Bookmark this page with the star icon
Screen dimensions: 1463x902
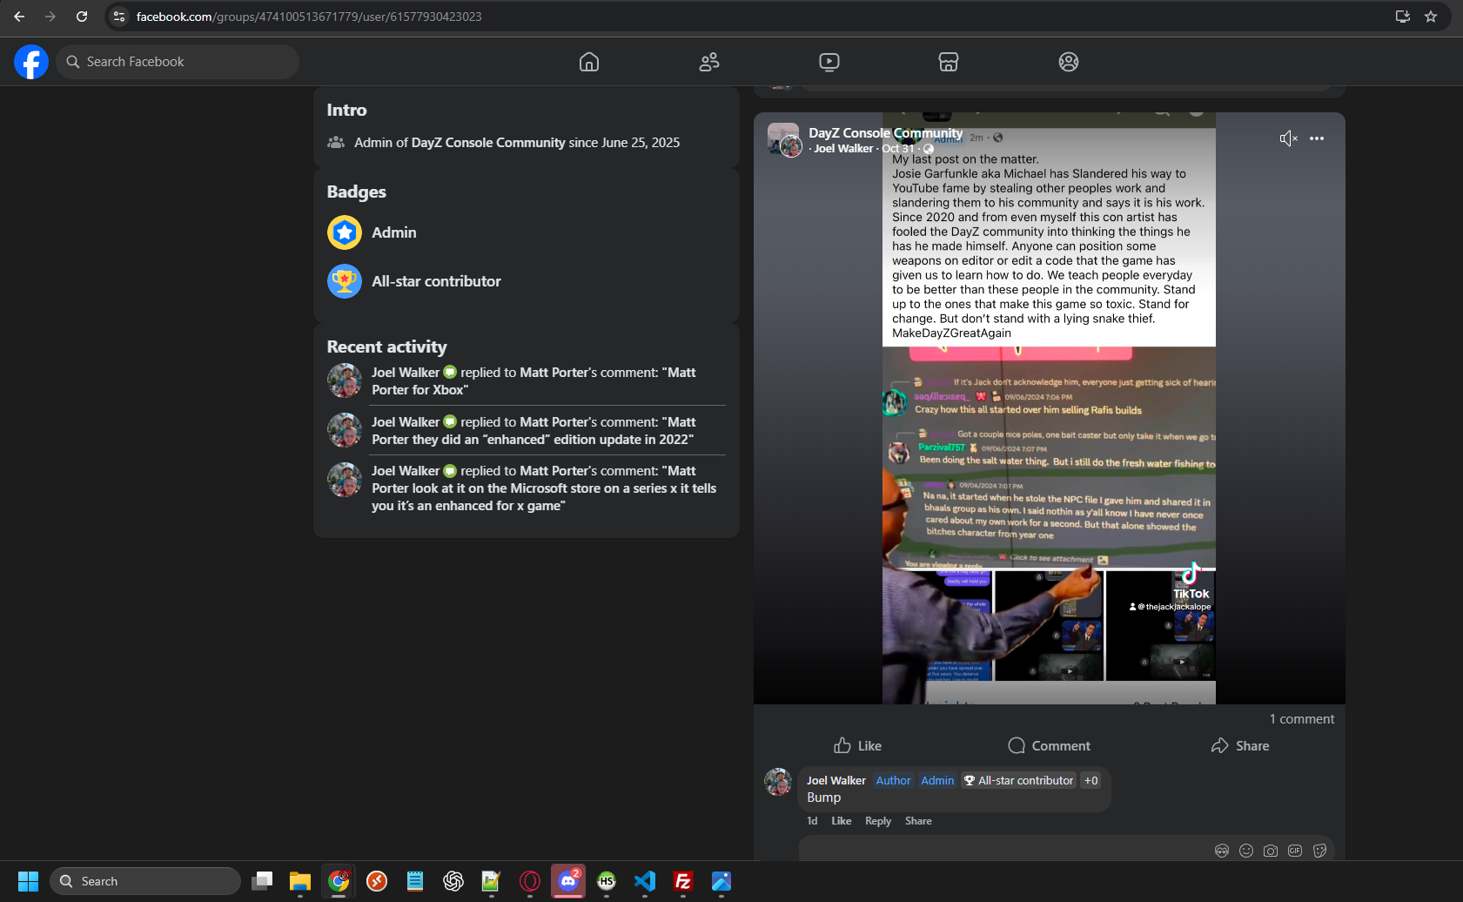1431,17
